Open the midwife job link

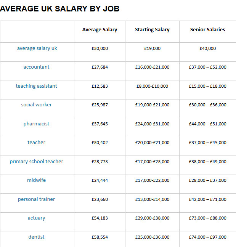(x=36, y=180)
